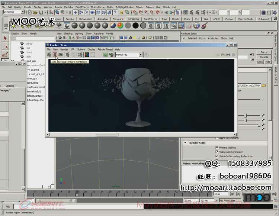Toggle the Script Editor icon at MEL line

pyautogui.click(x=275, y=207)
